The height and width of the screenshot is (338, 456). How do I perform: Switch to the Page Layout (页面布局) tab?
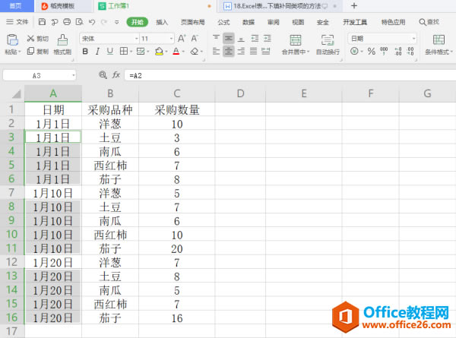[x=192, y=22]
